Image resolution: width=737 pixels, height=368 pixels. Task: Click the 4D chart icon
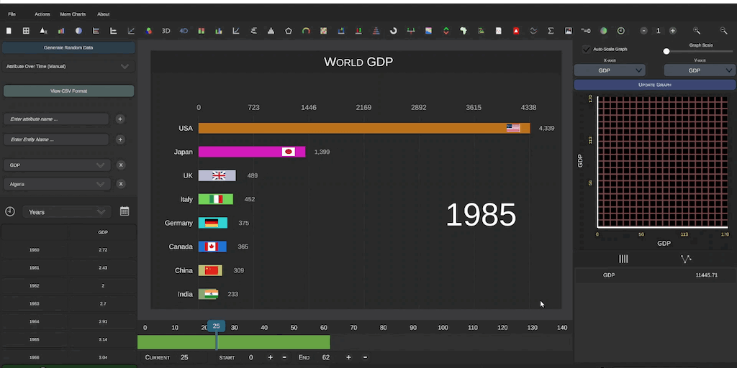click(184, 31)
